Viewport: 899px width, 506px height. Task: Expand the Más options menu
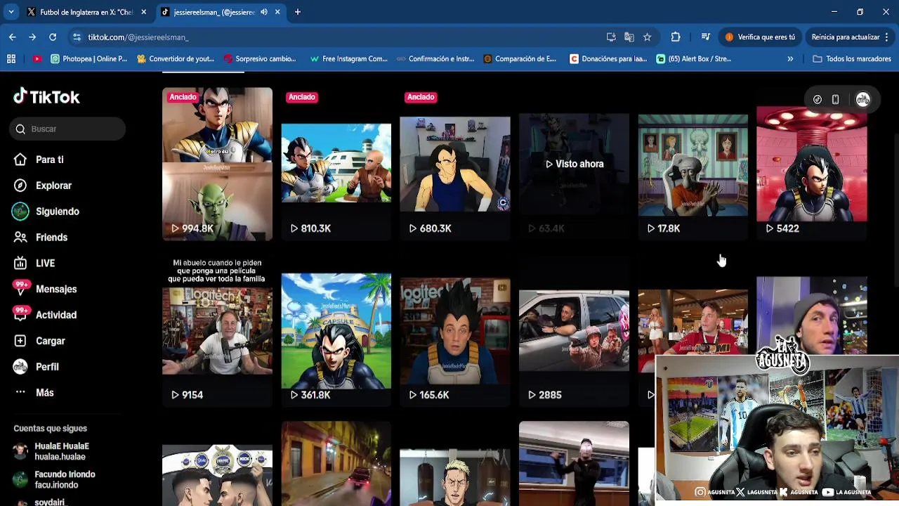(44, 393)
